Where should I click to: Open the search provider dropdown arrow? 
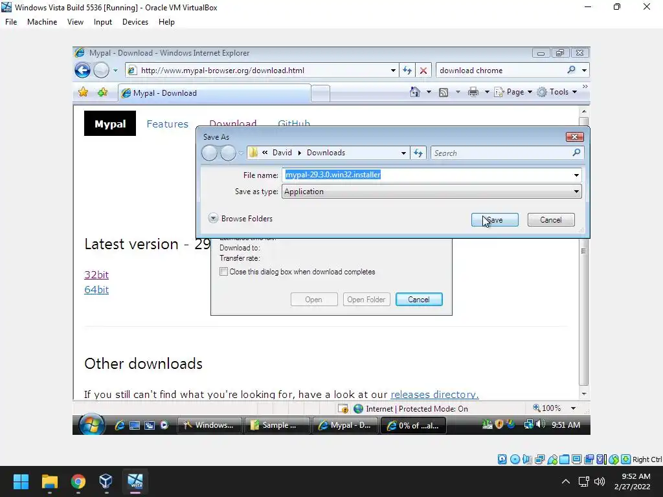pyautogui.click(x=584, y=70)
